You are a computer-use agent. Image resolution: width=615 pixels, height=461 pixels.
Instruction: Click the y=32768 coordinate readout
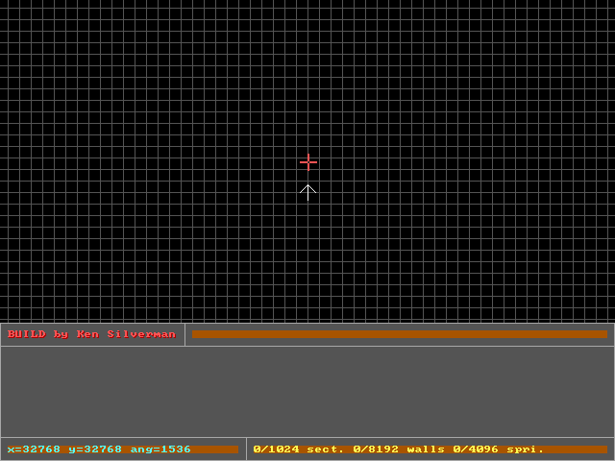(x=95, y=449)
